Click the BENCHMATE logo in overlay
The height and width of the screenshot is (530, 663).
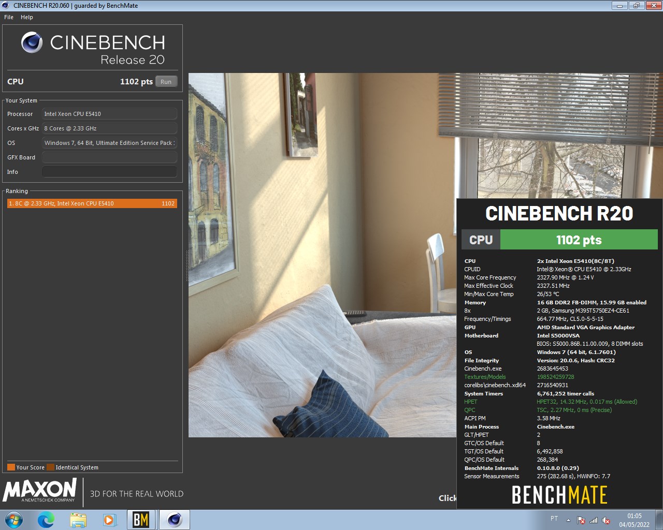[559, 495]
